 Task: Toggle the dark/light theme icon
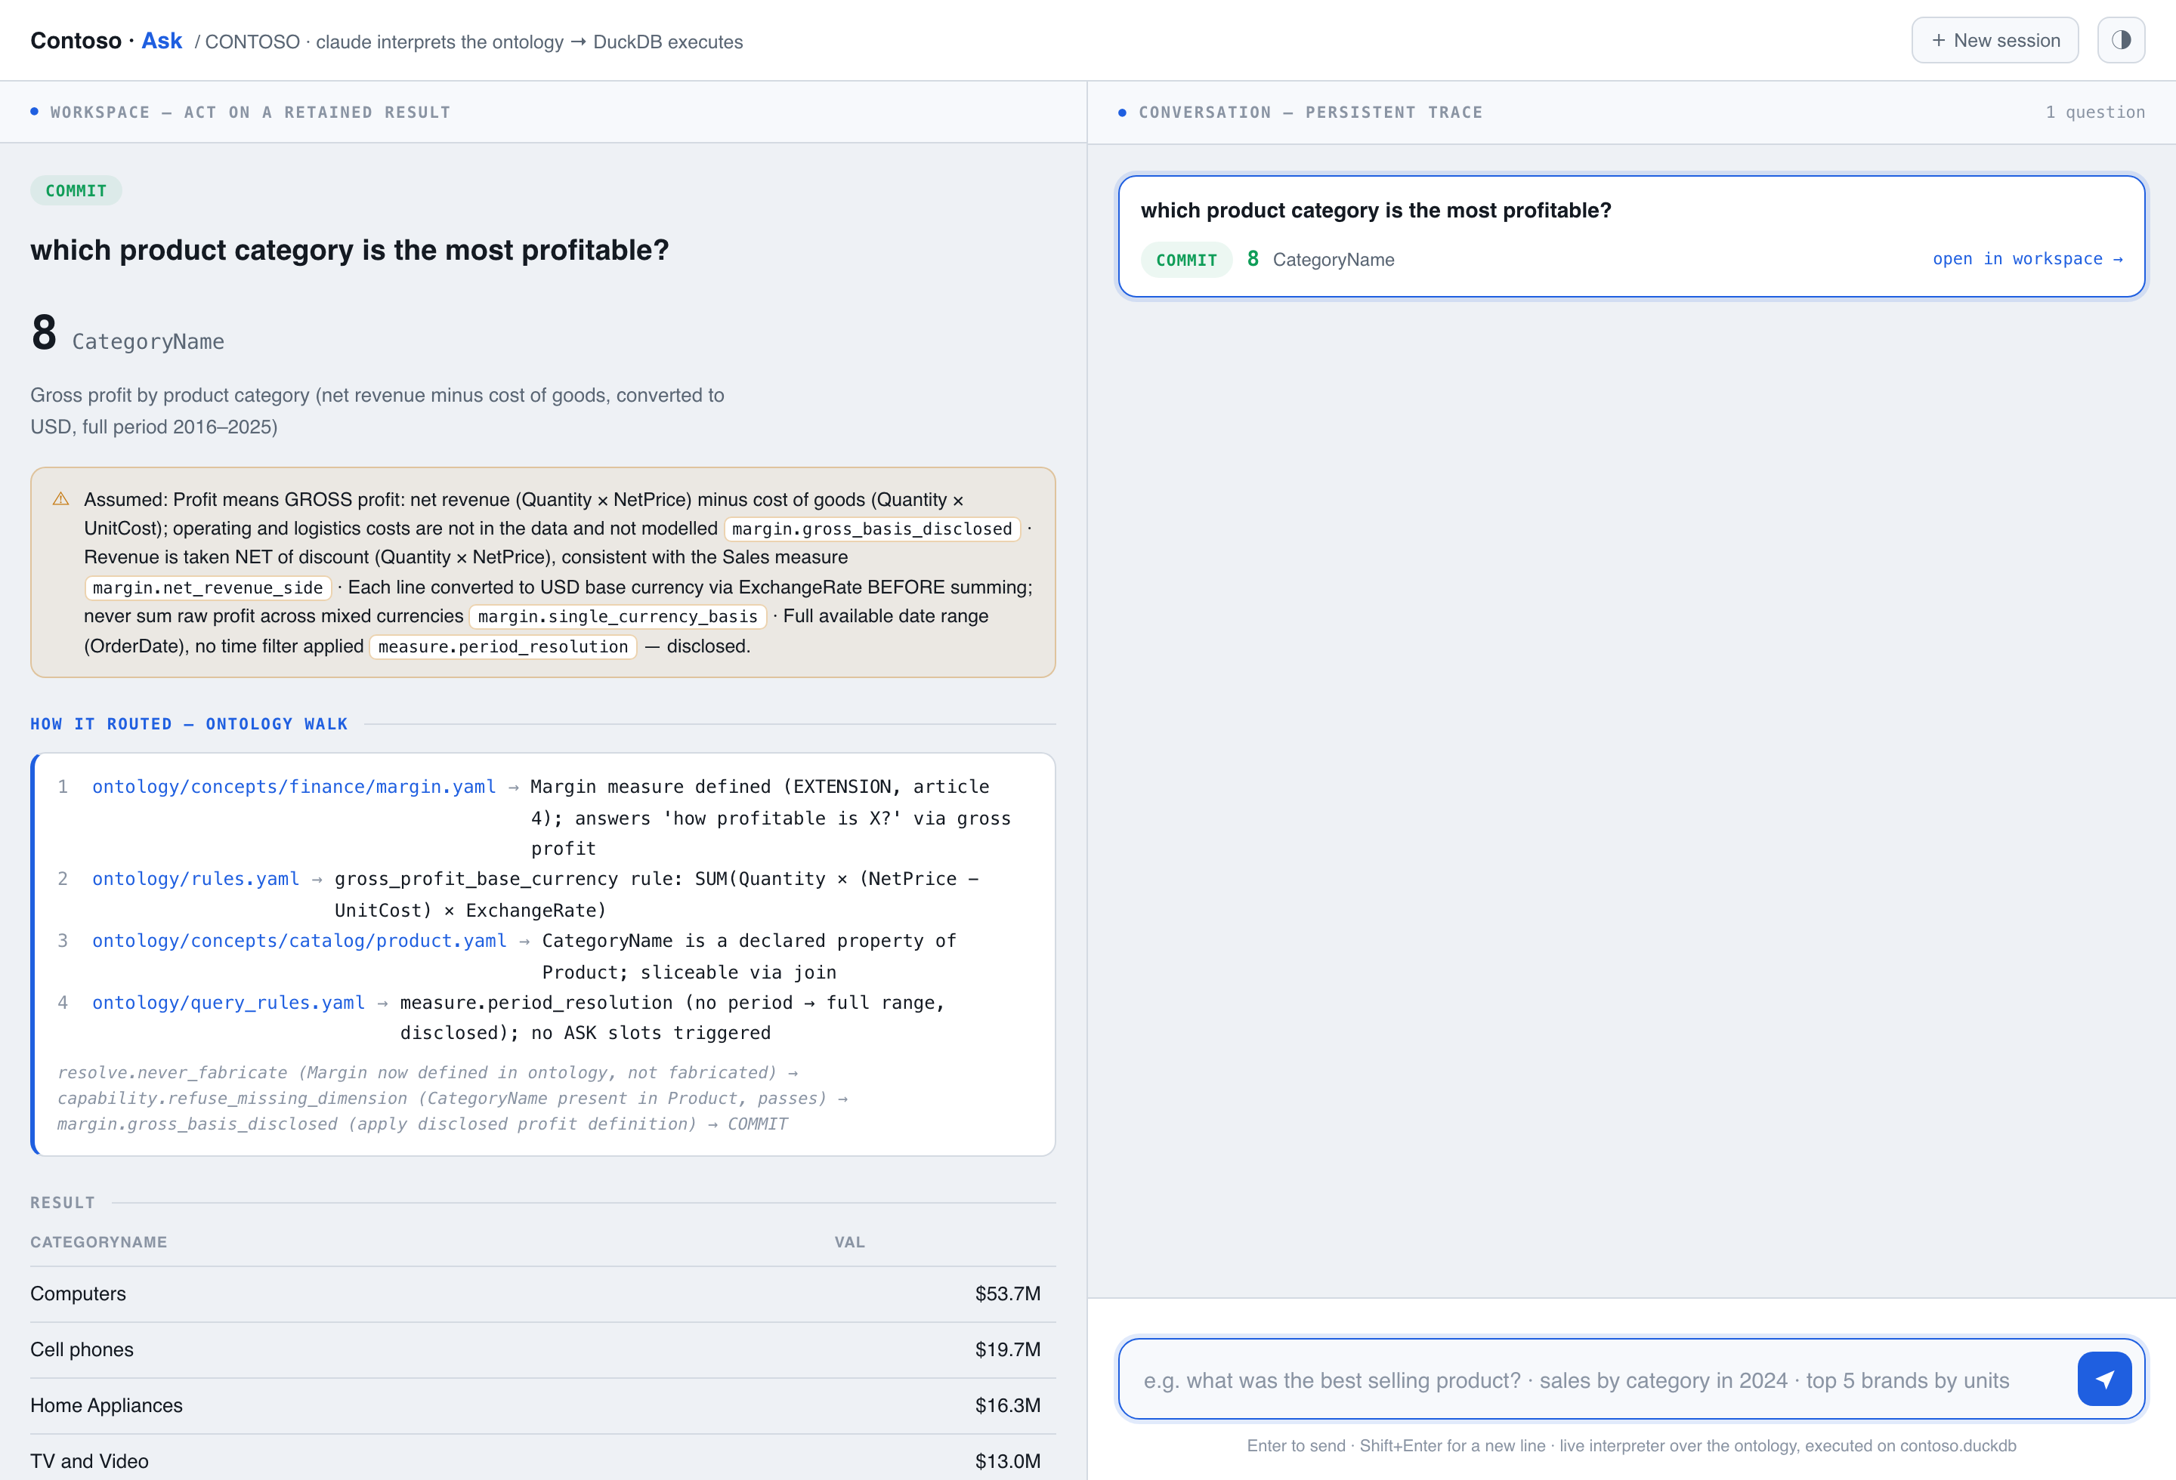(2121, 40)
